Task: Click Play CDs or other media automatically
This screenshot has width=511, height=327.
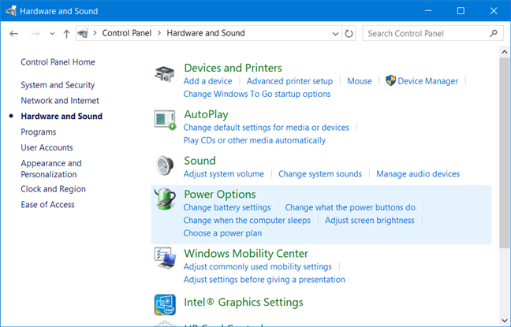Action: point(255,140)
